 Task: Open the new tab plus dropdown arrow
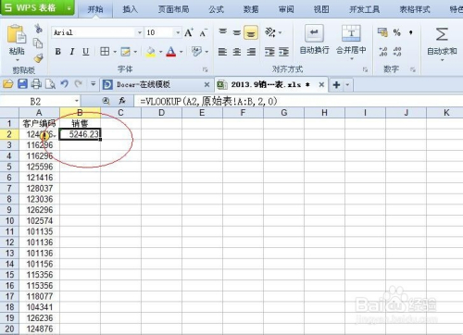[347, 84]
